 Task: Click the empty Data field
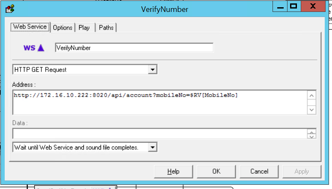158,134
